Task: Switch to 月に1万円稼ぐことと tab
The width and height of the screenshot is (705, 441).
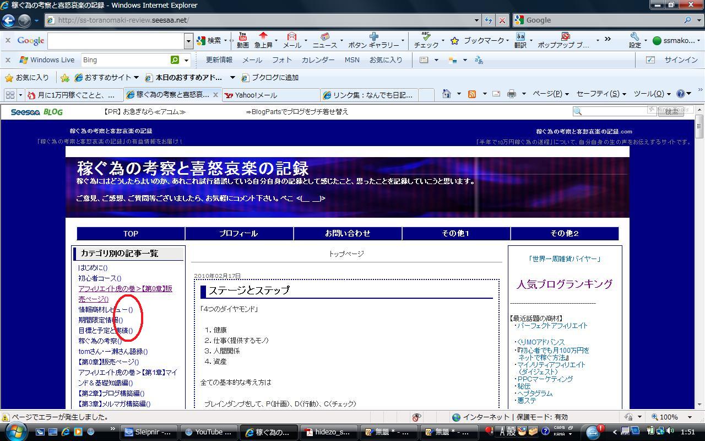Action: (74, 95)
